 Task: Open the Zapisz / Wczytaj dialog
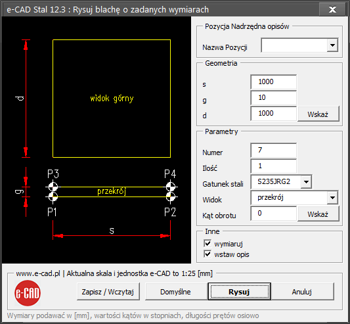(108, 292)
